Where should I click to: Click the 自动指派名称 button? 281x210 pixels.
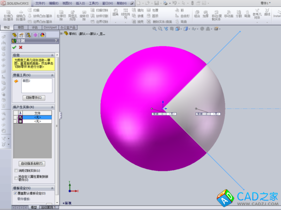[31, 163]
